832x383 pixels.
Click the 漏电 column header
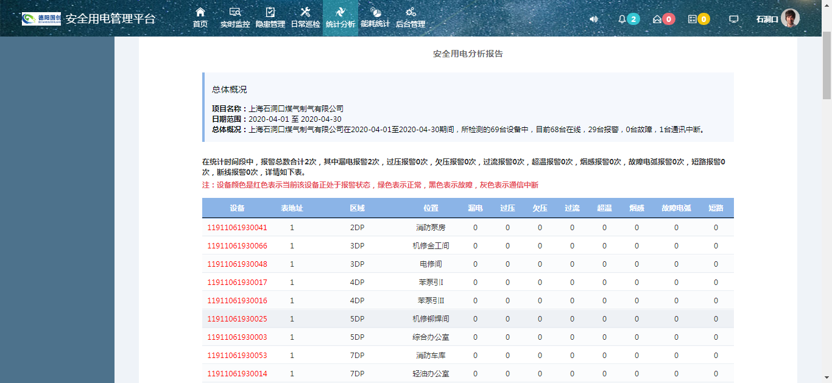tap(475, 208)
